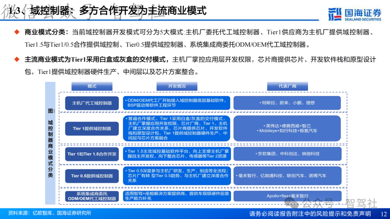Select the 主机厂代工域控制器 box
The height and width of the screenshot is (219, 390).
91,103
